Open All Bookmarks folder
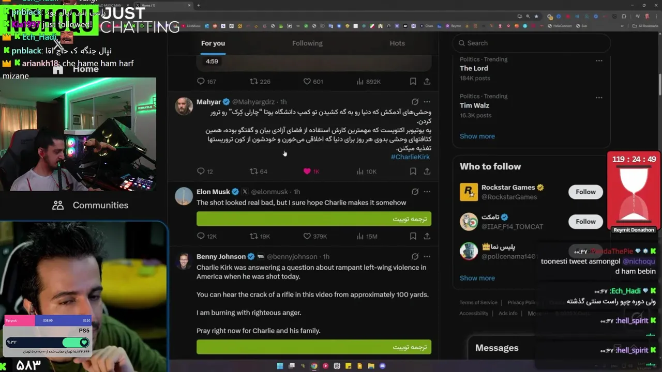This screenshot has height=372, width=662. pyautogui.click(x=646, y=26)
